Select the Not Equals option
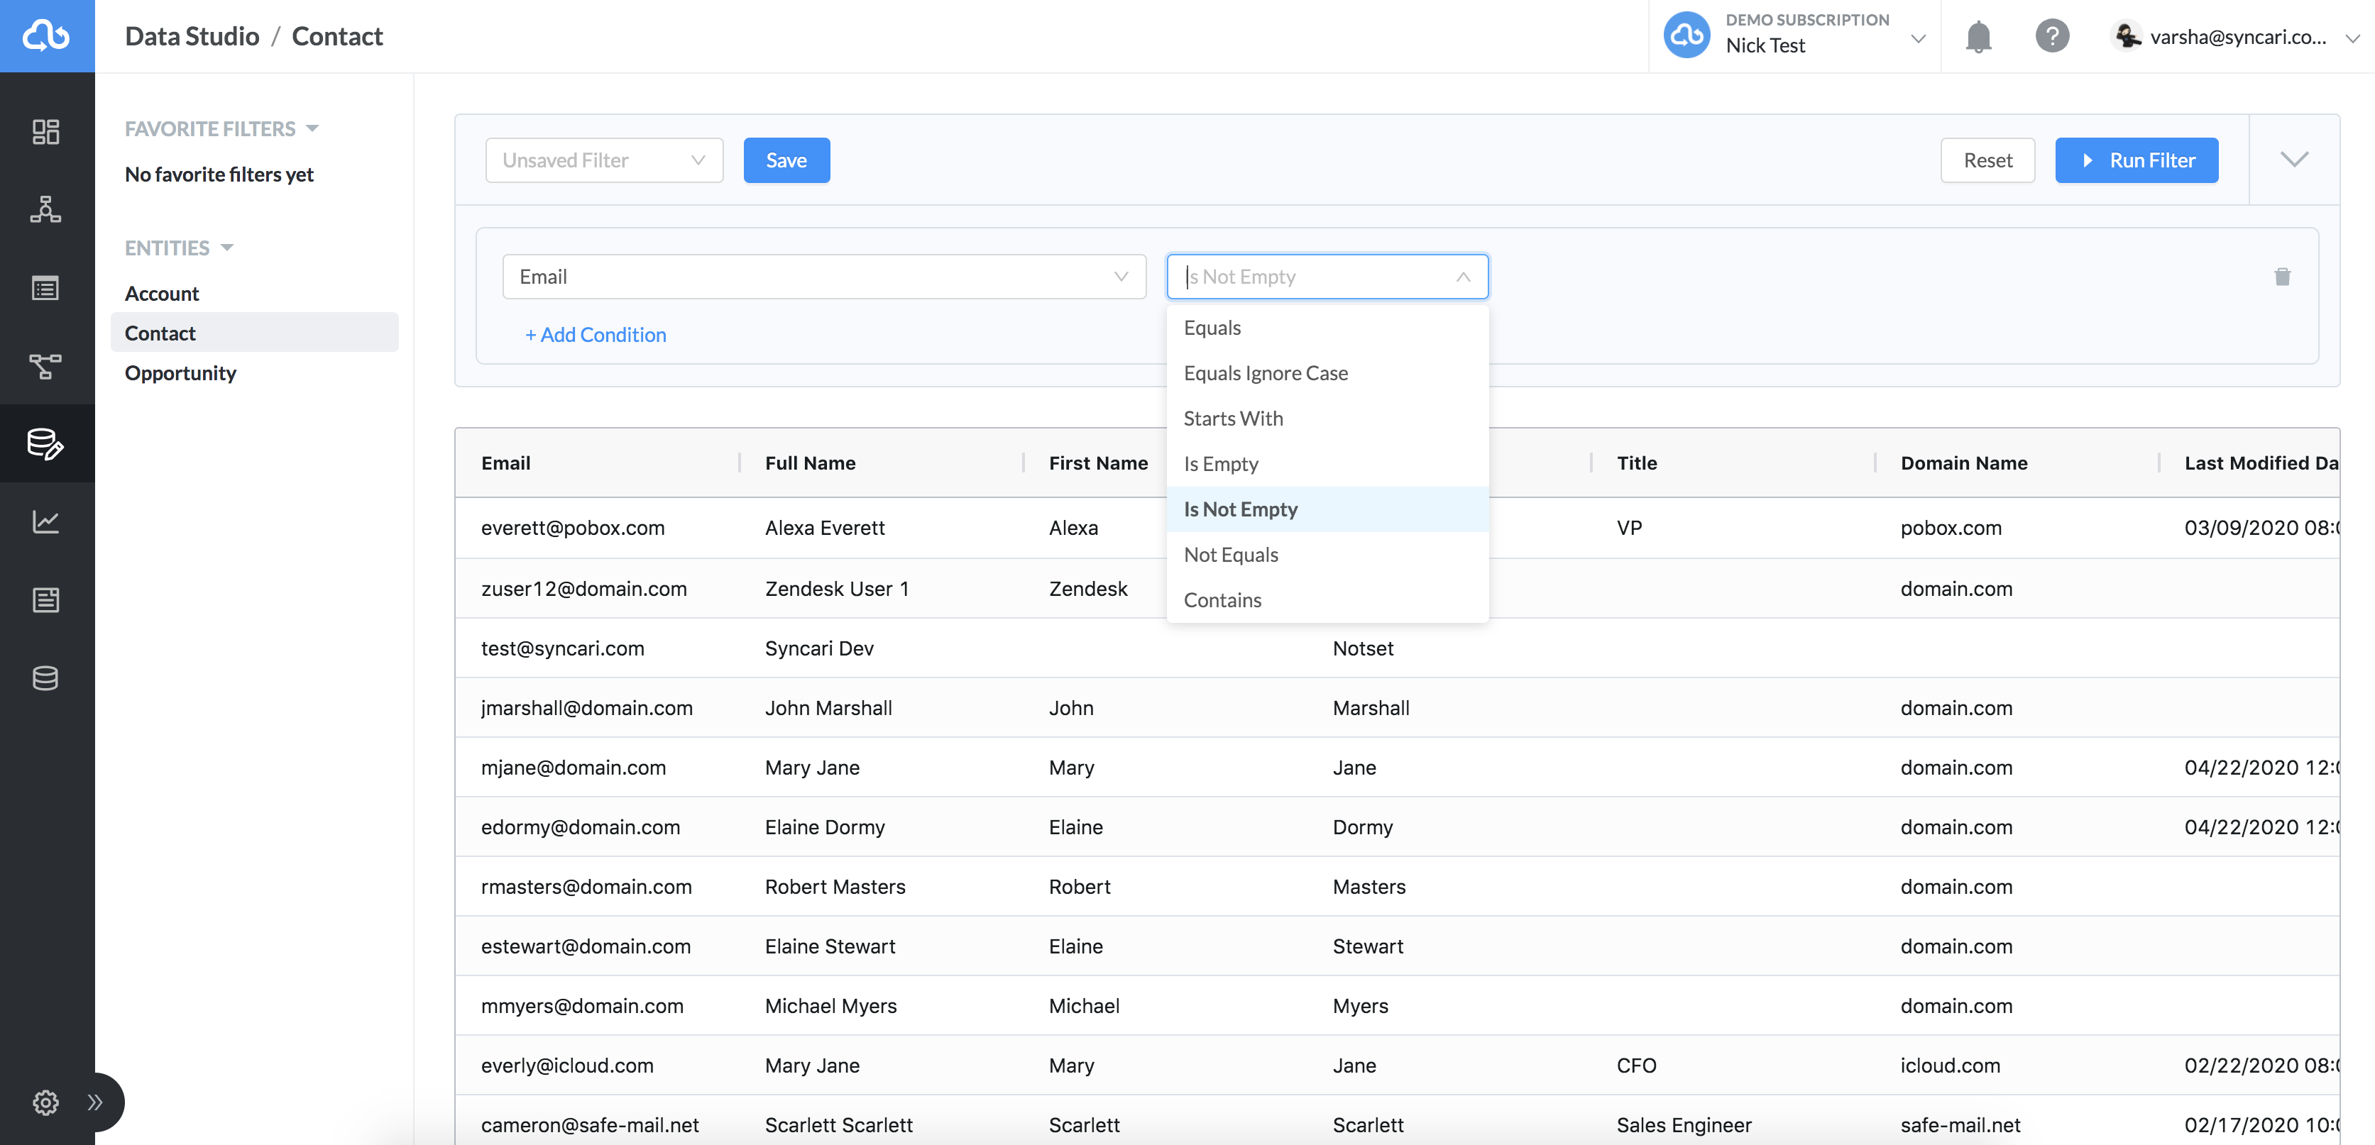The width and height of the screenshot is (2375, 1145). pos(1327,555)
